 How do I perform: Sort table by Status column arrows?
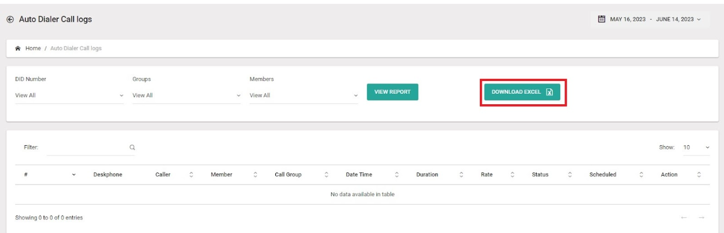click(x=570, y=175)
